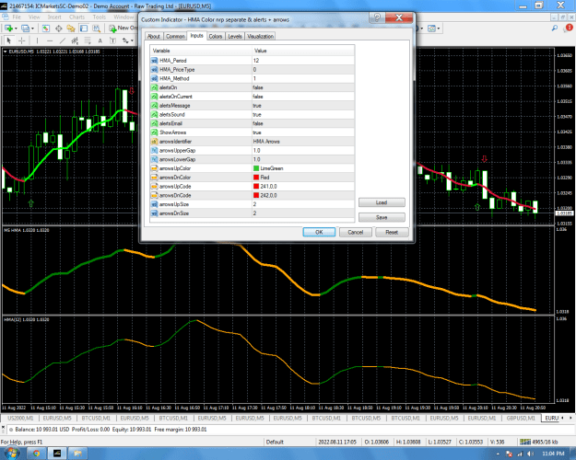Open the Templates toolbar icon
This screenshot has width=576, height=460.
[431, 29]
